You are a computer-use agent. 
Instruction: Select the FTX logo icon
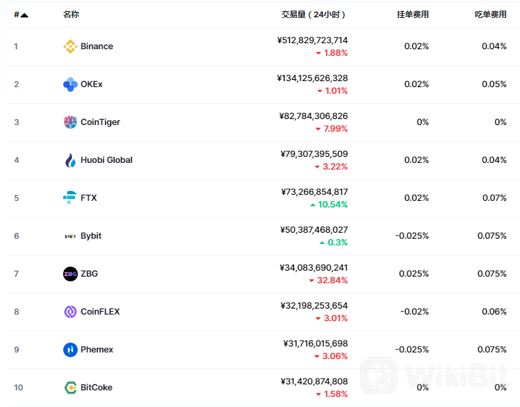(x=70, y=198)
